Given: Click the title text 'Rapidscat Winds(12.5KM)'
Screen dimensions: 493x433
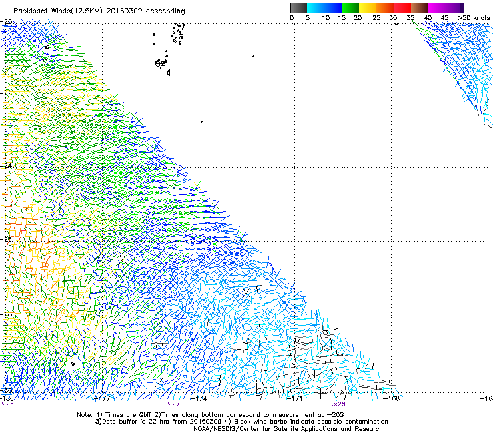Looking at the screenshot, I should [x=58, y=11].
